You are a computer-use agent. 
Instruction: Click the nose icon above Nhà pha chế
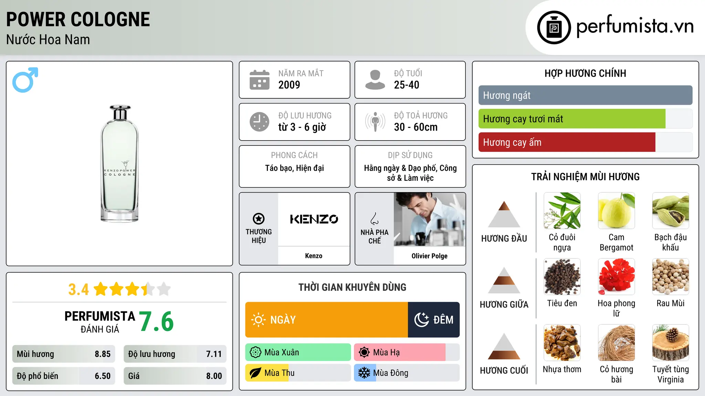pos(375,219)
